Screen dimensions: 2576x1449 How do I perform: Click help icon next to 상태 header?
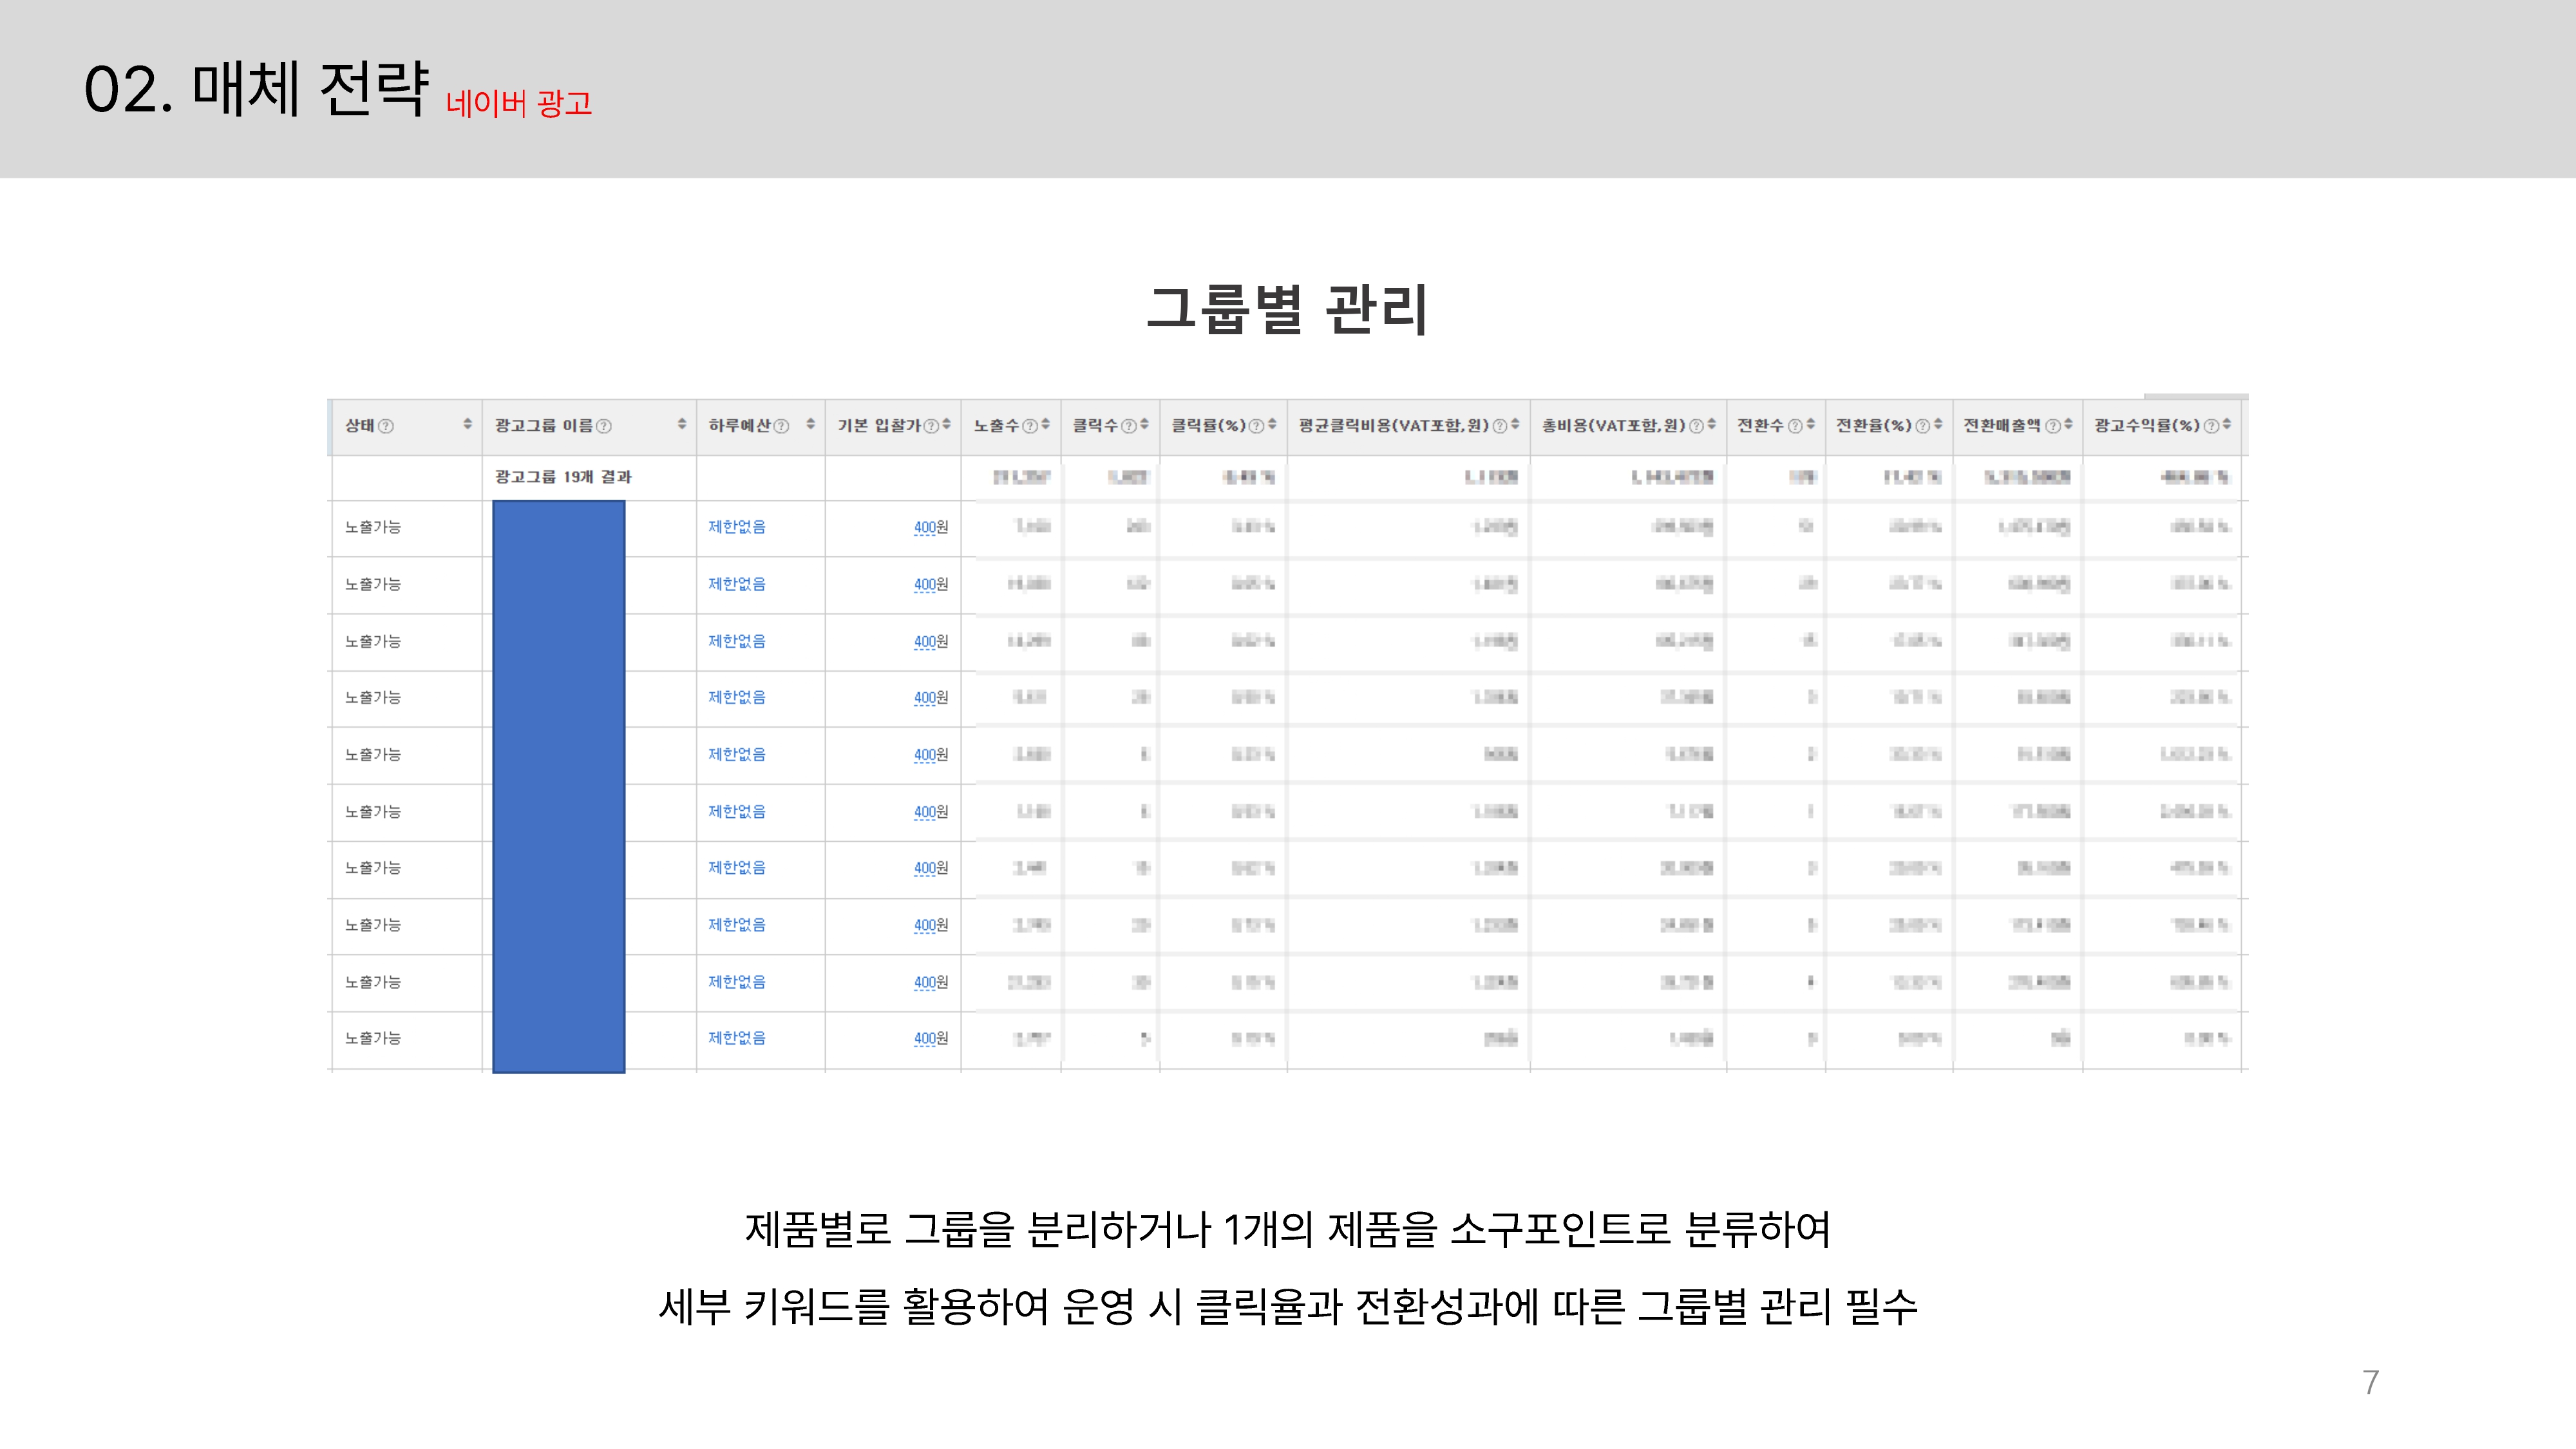tap(387, 426)
